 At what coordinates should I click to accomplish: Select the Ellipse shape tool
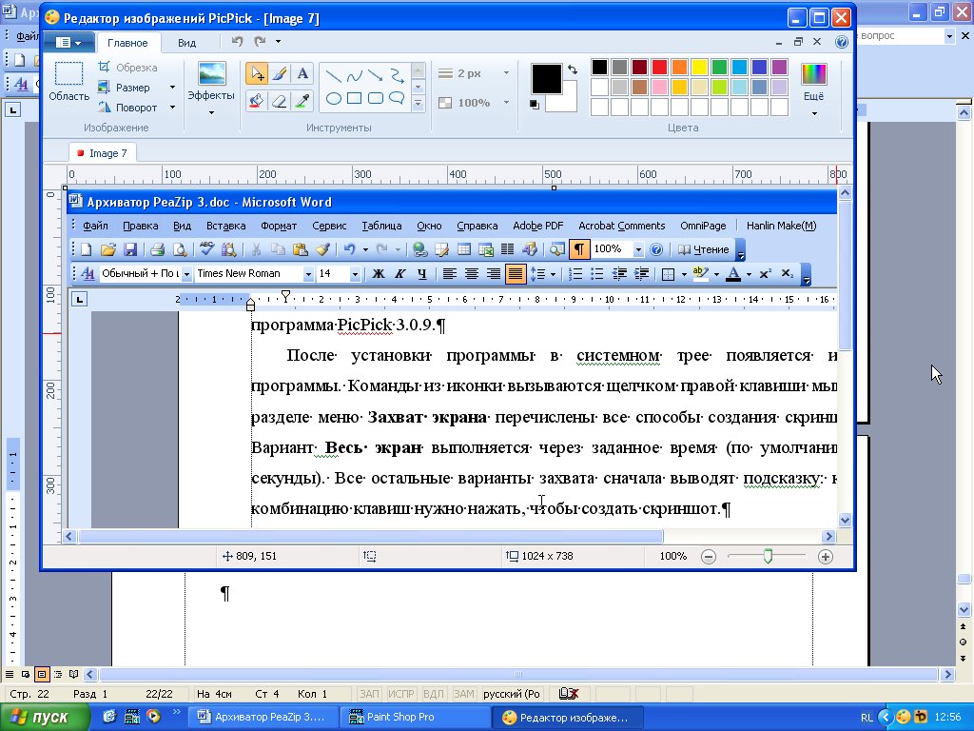click(334, 98)
